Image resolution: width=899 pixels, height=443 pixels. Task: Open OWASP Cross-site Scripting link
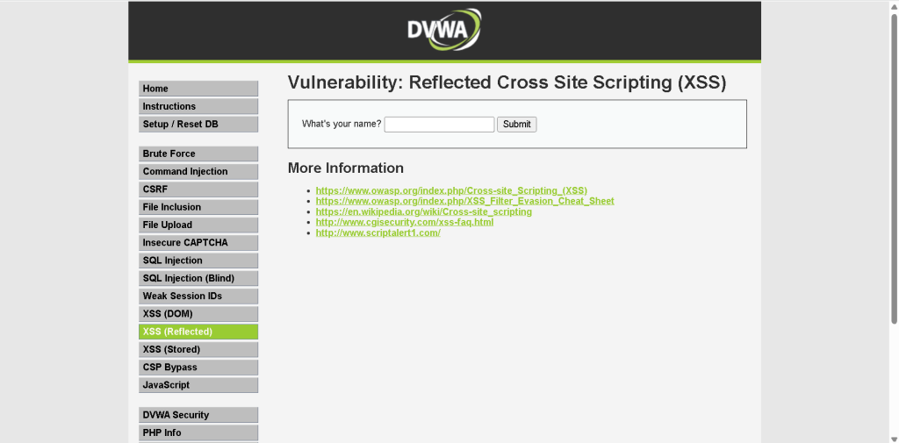(451, 190)
